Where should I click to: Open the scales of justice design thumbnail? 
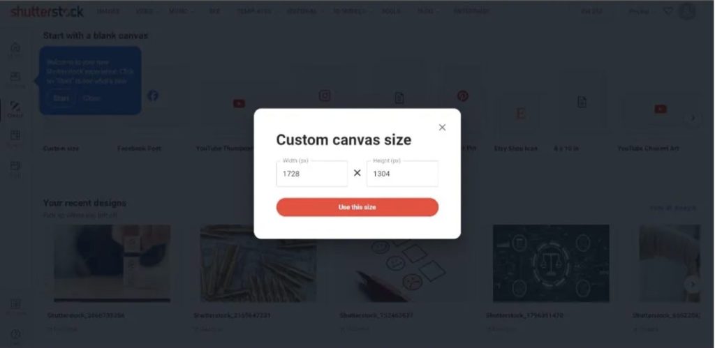click(551, 264)
